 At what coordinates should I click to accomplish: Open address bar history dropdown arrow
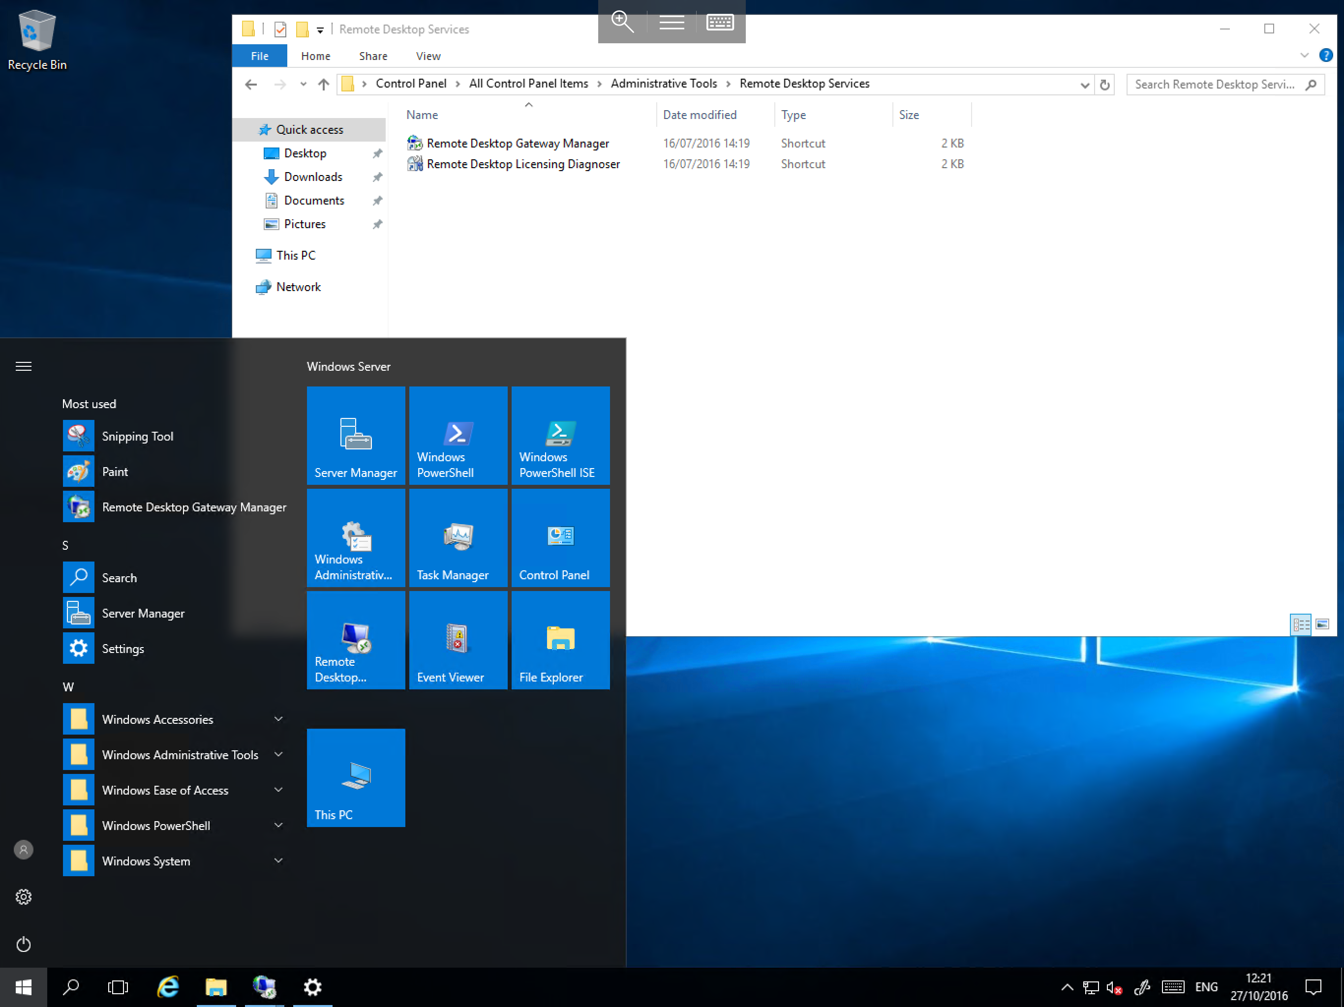tap(1085, 85)
